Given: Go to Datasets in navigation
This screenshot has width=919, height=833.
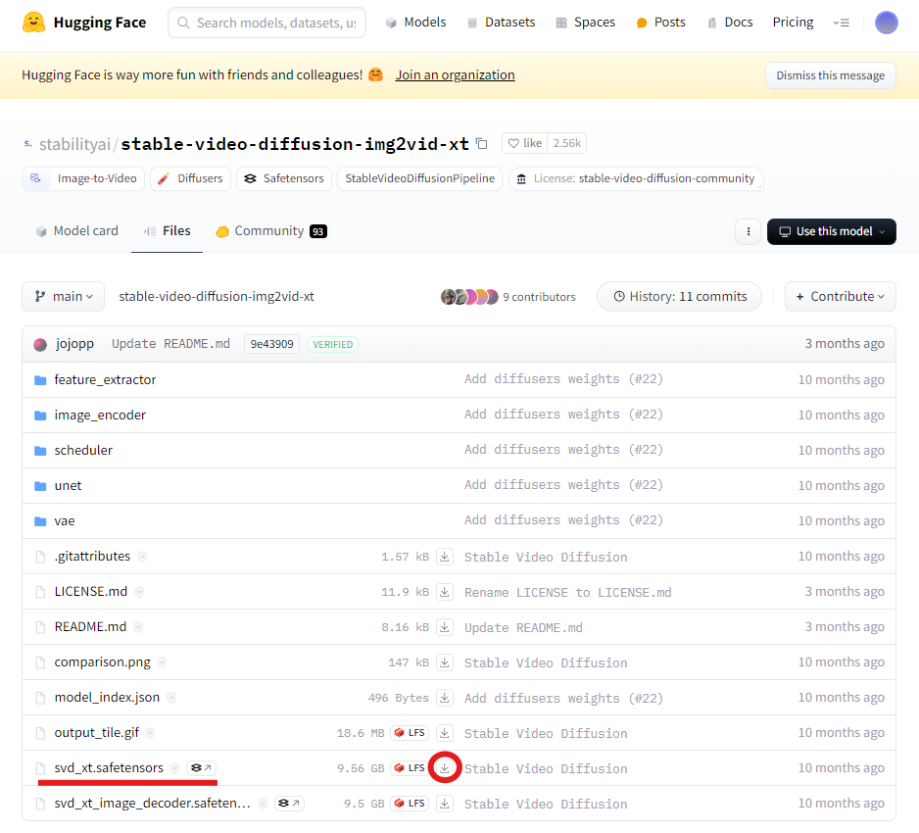Looking at the screenshot, I should point(501,23).
